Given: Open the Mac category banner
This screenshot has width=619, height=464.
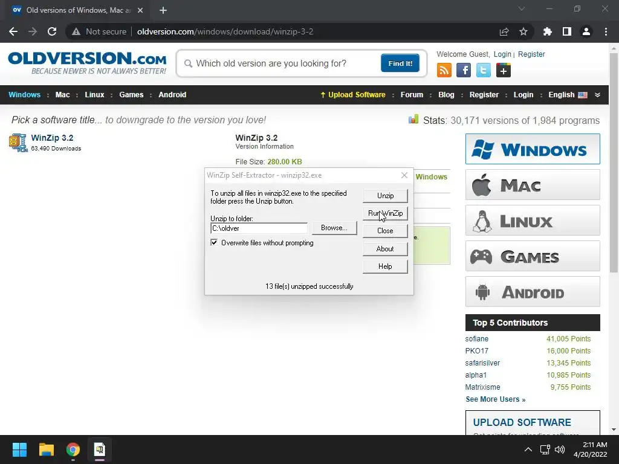Looking at the screenshot, I should (533, 185).
